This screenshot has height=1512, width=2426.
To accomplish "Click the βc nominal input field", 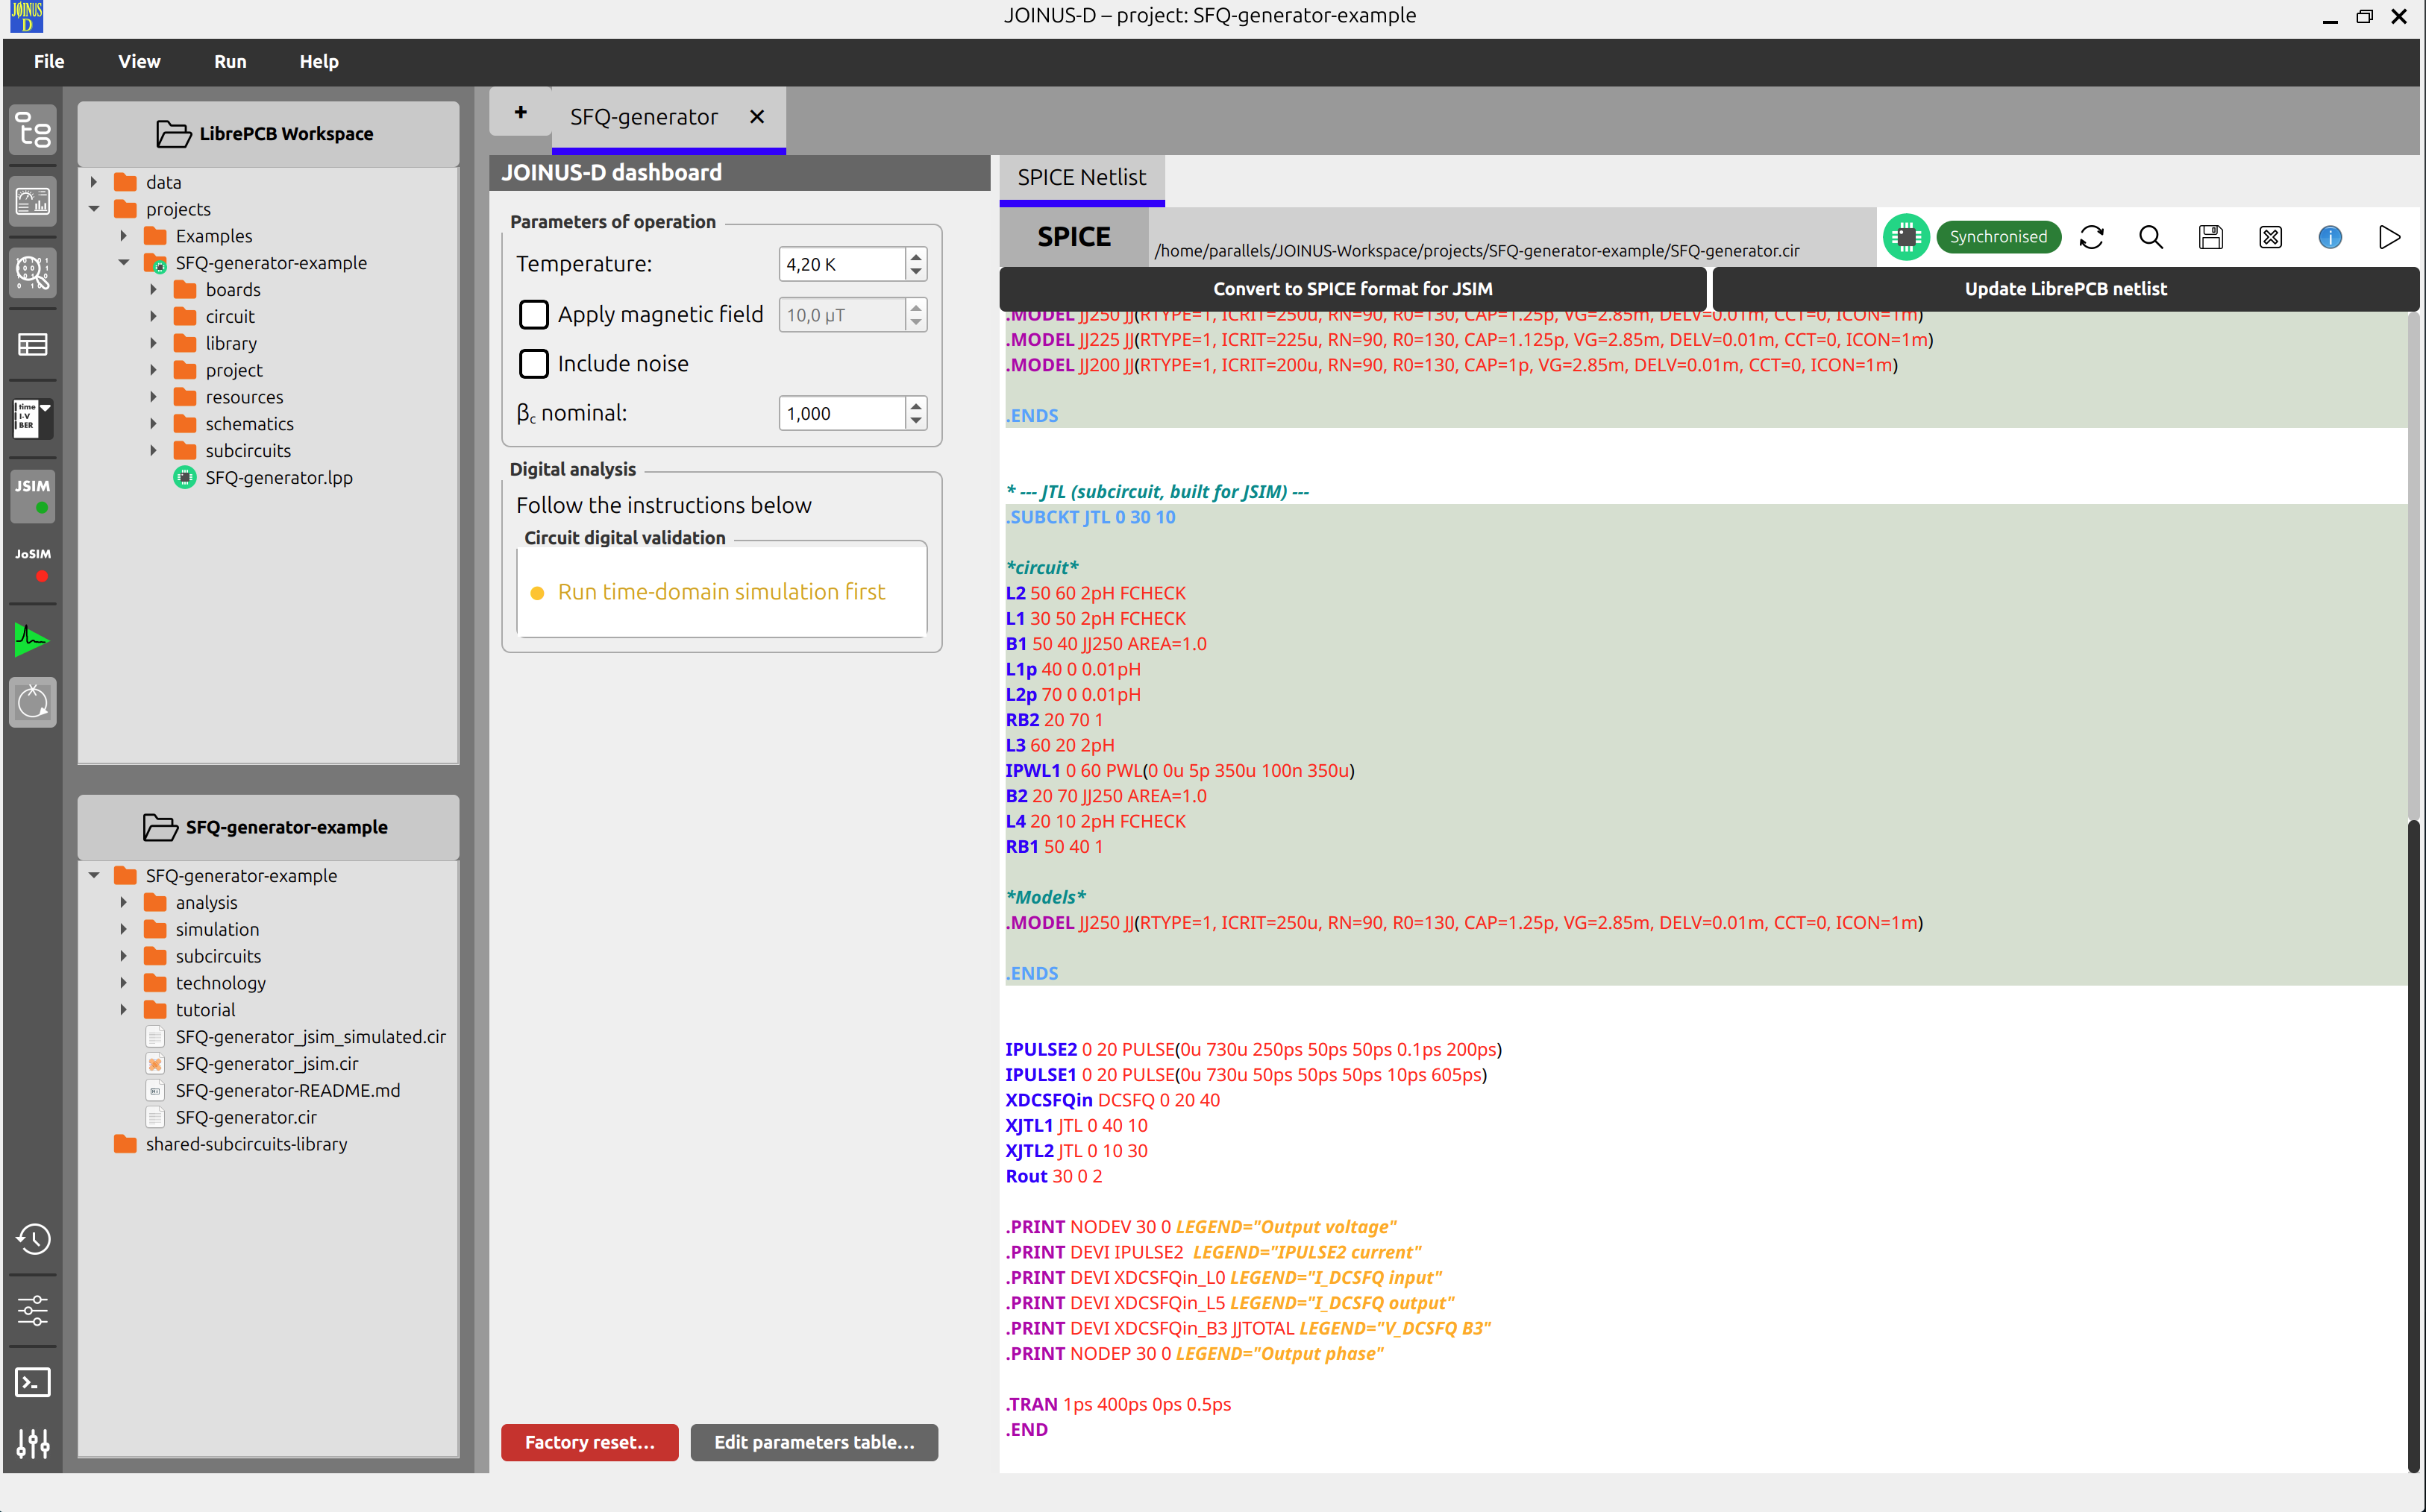I will pos(842,413).
